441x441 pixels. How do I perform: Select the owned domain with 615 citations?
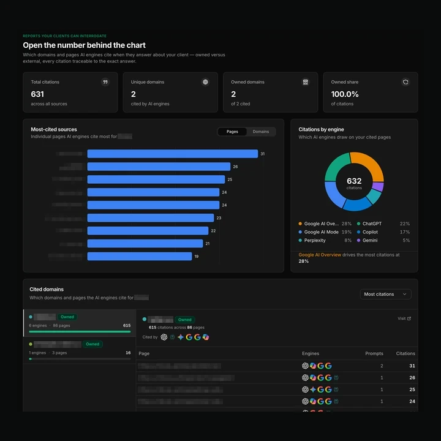80,323
